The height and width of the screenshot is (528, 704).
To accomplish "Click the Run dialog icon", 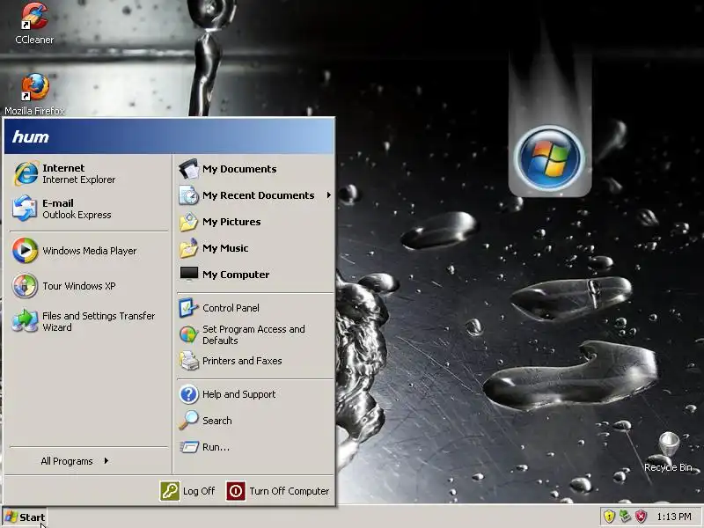I will [x=189, y=447].
